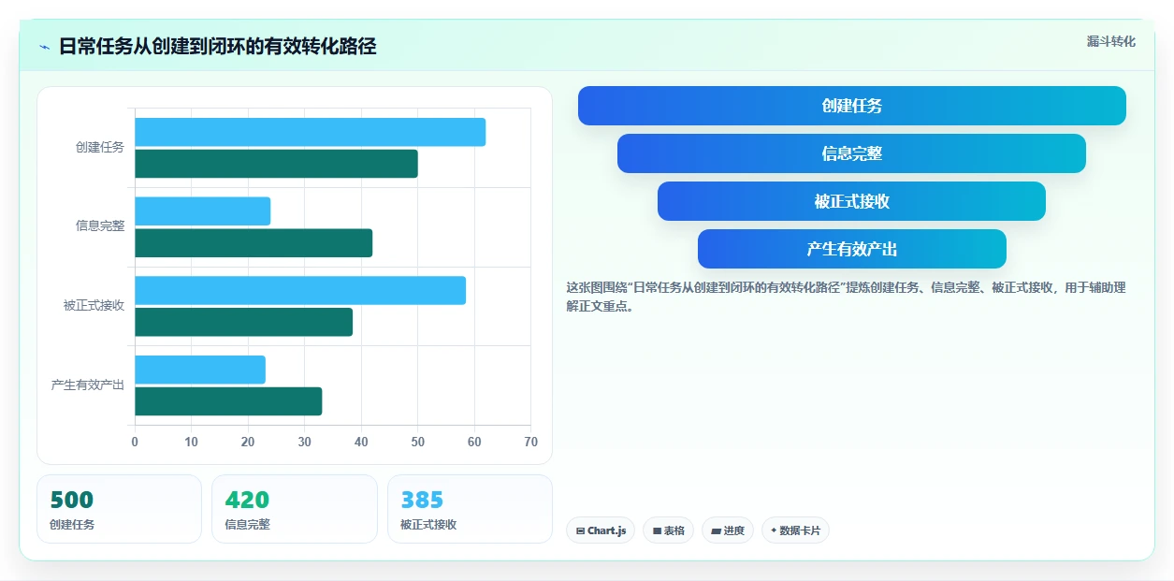Screen dimensions: 1174x581
Task: Click the x-axis tick label 50
Action: (418, 442)
